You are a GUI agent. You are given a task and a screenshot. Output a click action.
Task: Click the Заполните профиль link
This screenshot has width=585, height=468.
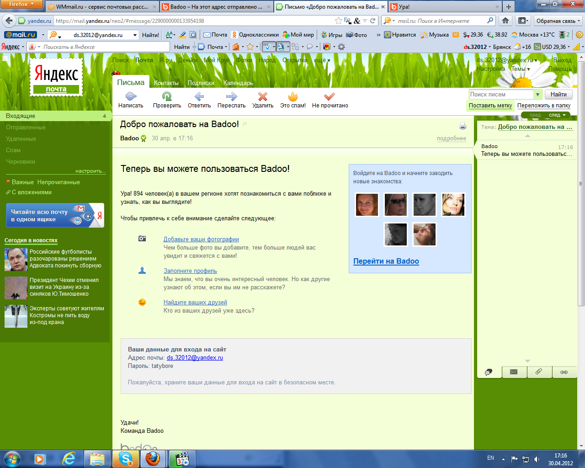click(190, 271)
